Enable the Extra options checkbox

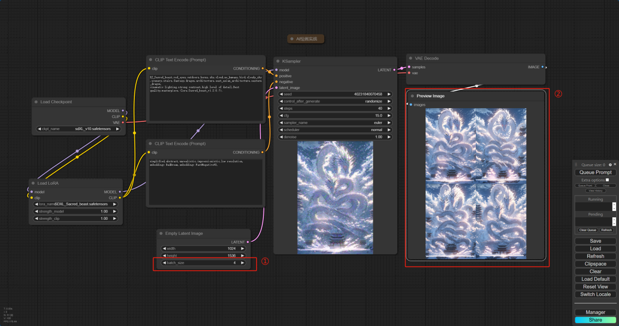click(x=607, y=180)
